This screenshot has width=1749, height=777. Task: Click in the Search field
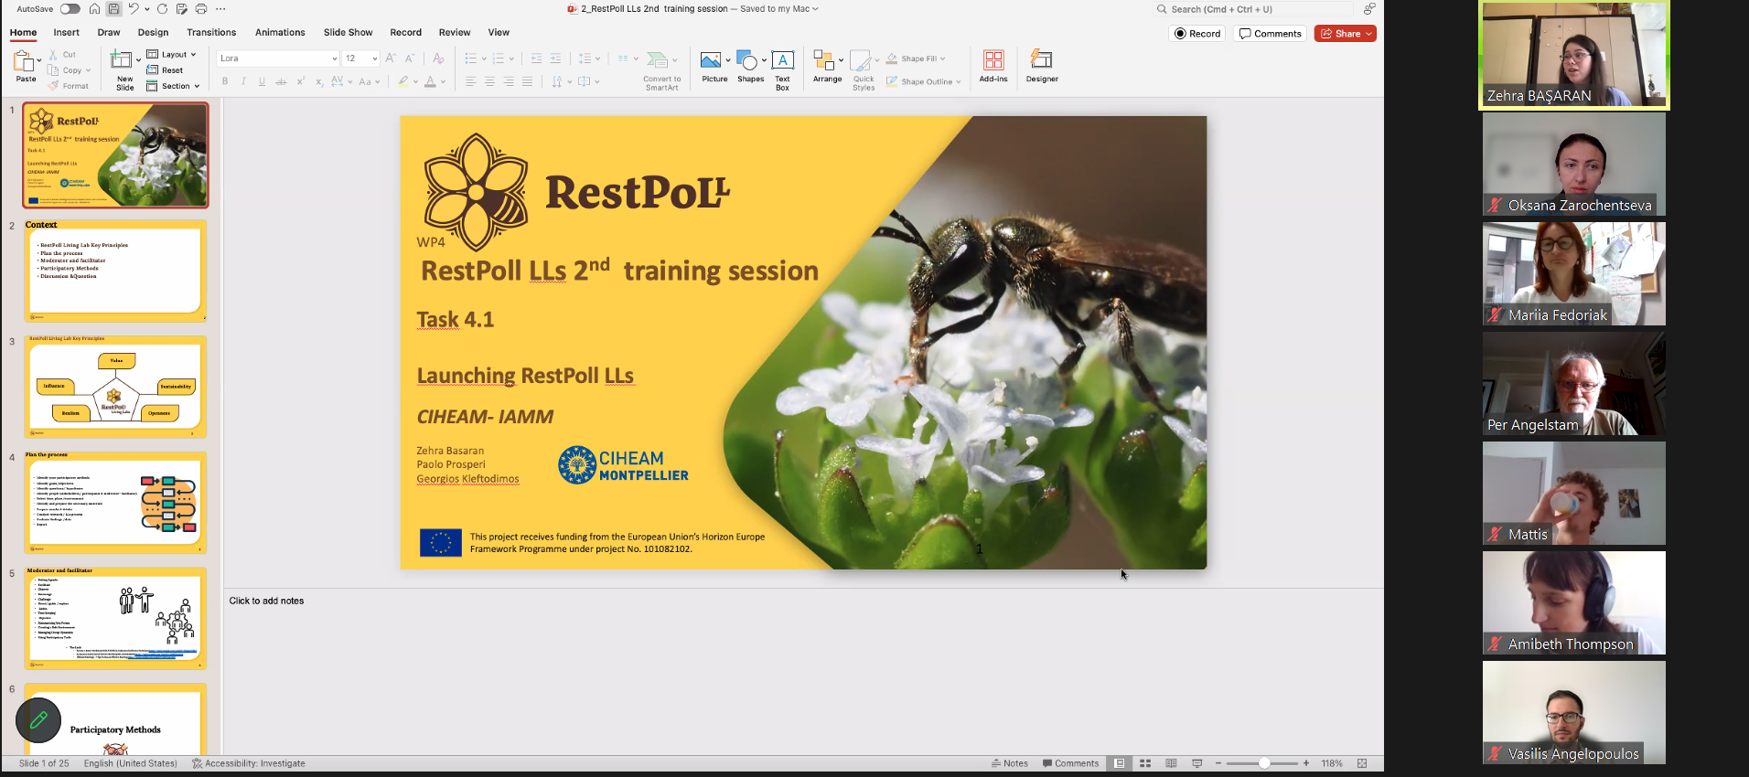[x=1253, y=9]
